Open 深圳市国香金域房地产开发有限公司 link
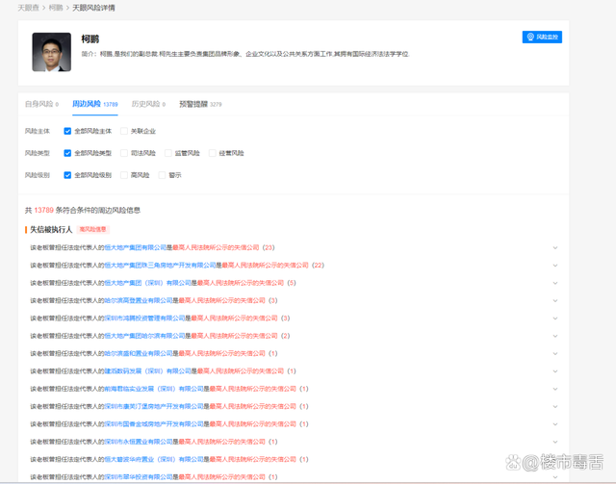Screen dimensions: 616x484 [154, 424]
